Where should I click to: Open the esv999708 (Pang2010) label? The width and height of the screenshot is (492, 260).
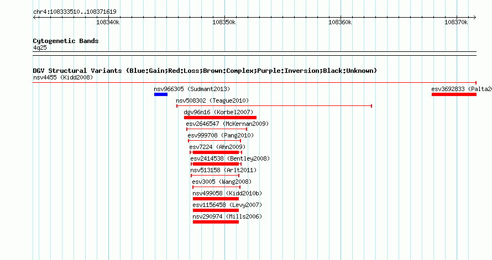click(x=221, y=135)
